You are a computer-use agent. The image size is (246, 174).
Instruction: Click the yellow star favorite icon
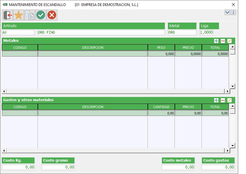point(19,15)
